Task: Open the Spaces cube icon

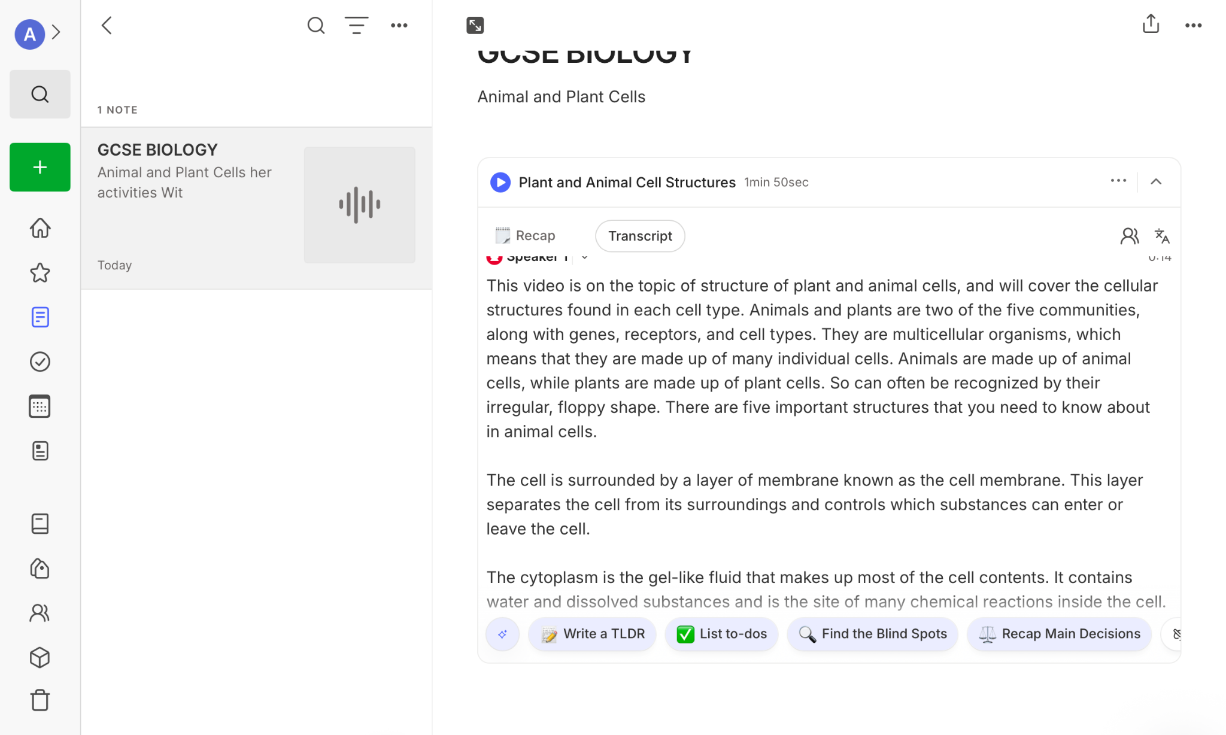Action: pyautogui.click(x=40, y=657)
